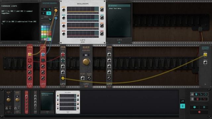Click the oscilloscope's fourth (red) input jack
This screenshot has width=212, height=119.
pyautogui.click(x=64, y=34)
